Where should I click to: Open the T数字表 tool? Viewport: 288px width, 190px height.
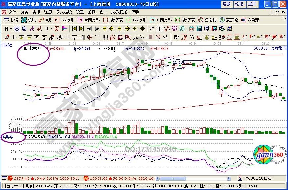click(x=185, y=20)
